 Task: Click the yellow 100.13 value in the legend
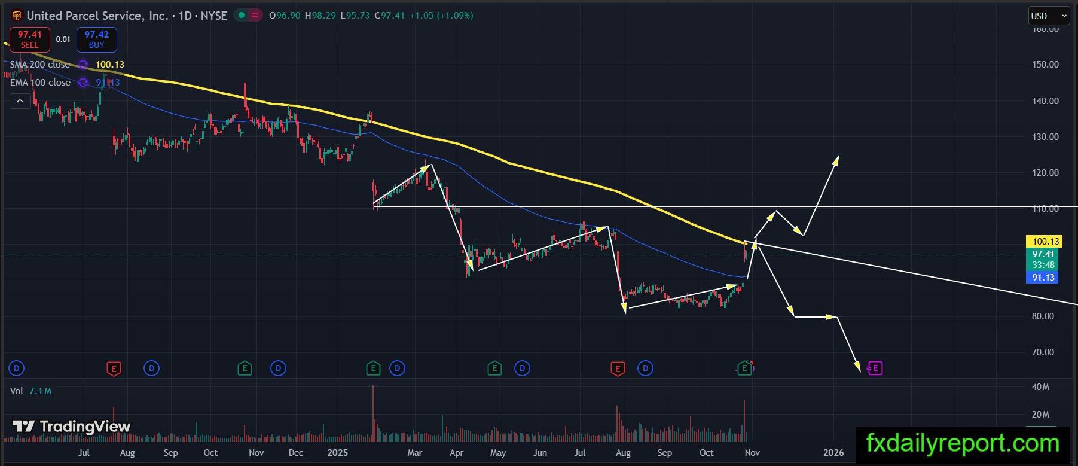[x=110, y=65]
